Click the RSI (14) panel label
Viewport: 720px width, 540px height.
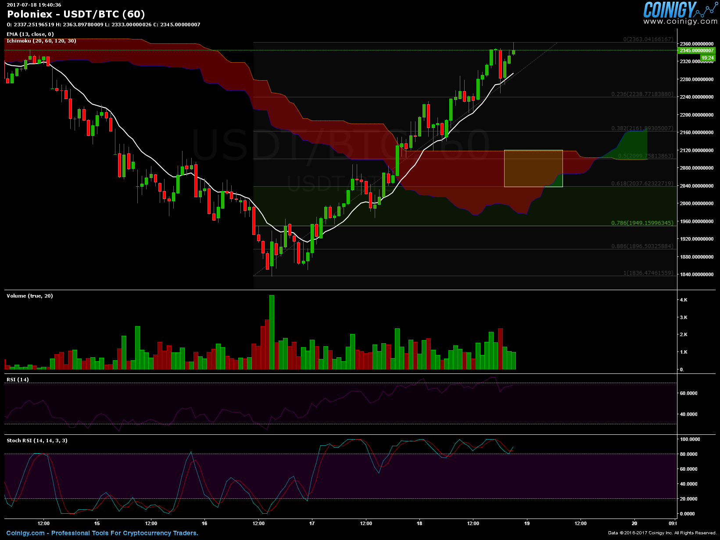[x=18, y=380]
